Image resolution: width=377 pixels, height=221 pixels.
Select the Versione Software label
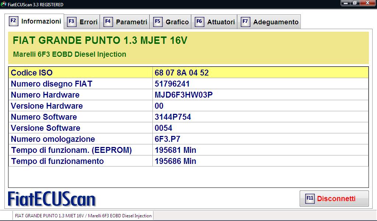coord(46,128)
